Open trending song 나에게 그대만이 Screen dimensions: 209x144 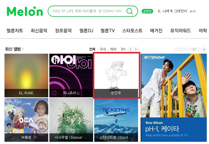(x=175, y=11)
